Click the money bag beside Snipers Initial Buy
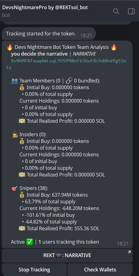 pyautogui.click(x=22, y=195)
